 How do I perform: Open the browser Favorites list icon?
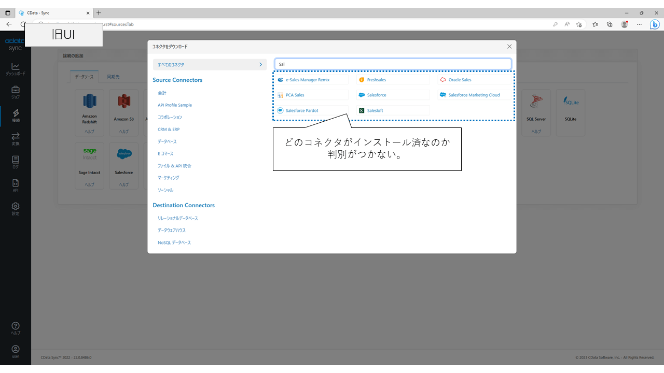click(x=595, y=24)
